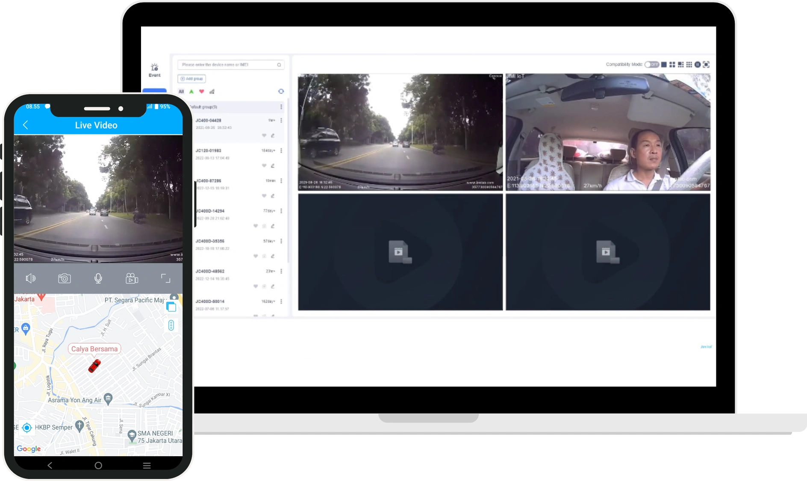Click the device name or IMEI search field

[227, 65]
